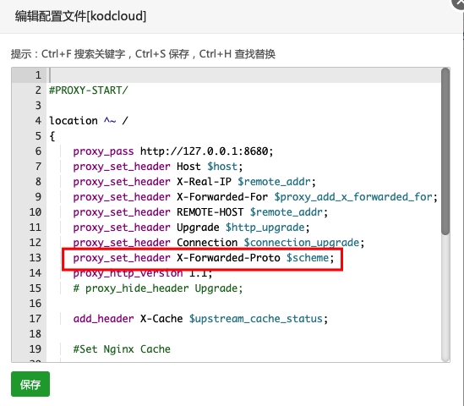Click line number 6 in gutter
The width and height of the screenshot is (464, 406).
[39, 151]
